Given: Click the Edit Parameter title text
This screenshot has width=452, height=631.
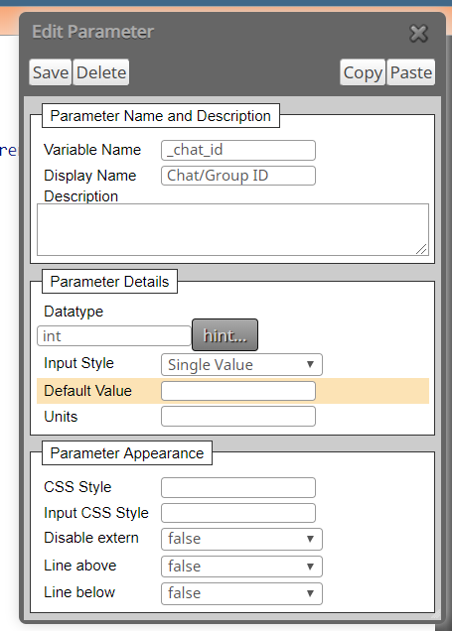Looking at the screenshot, I should [92, 32].
